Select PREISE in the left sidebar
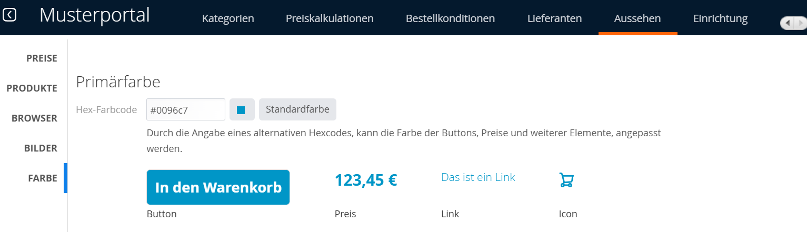This screenshot has height=232, width=807. pos(42,58)
